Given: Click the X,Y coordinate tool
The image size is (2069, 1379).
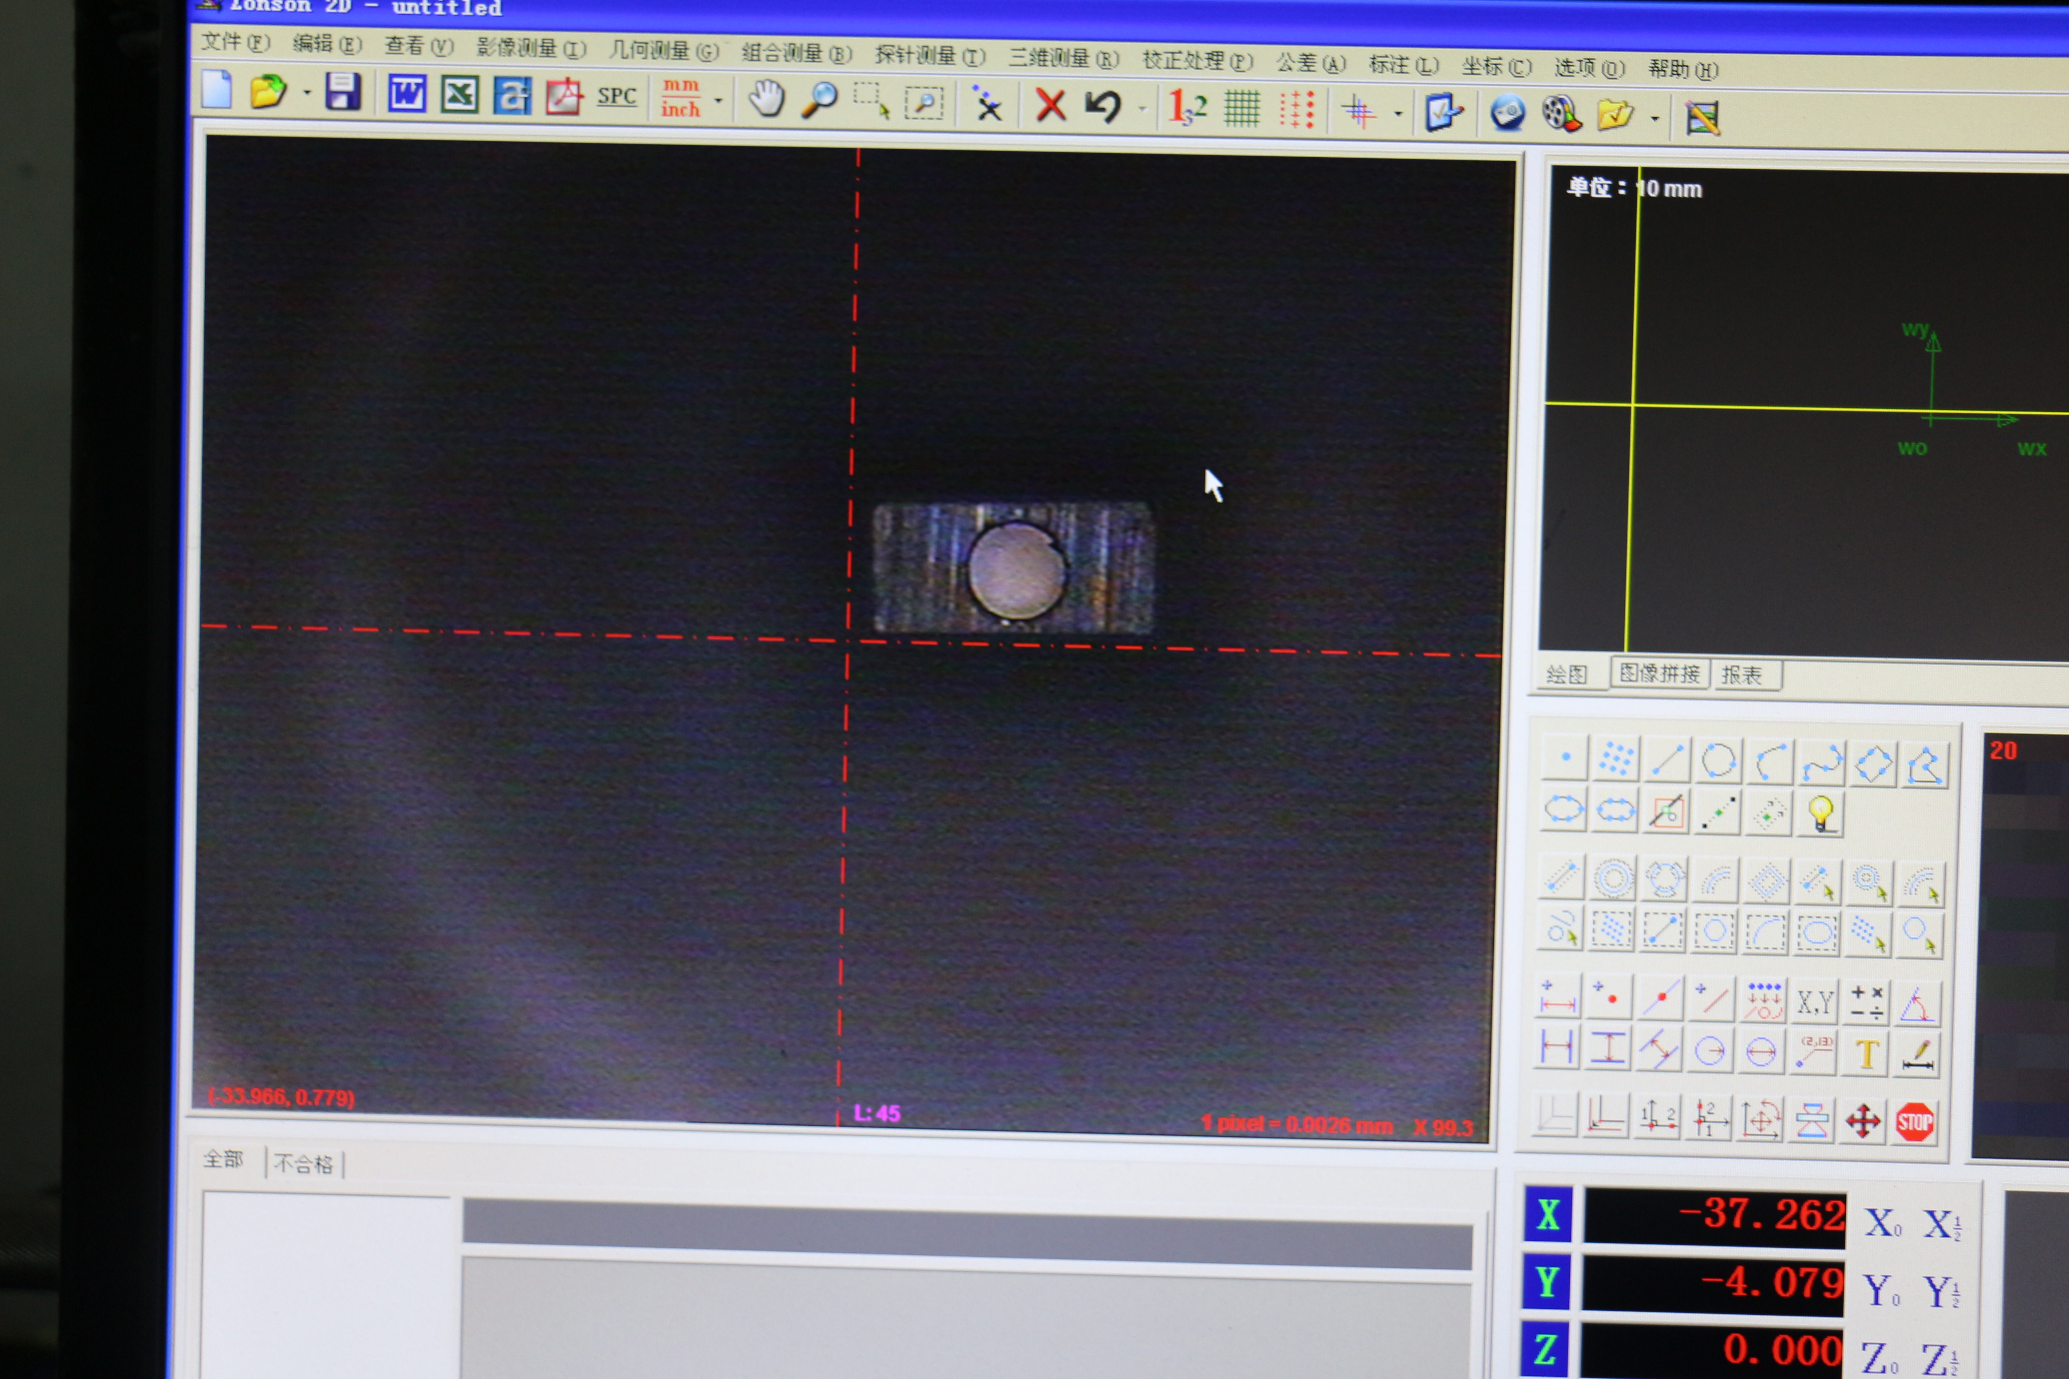Looking at the screenshot, I should [x=1815, y=1002].
